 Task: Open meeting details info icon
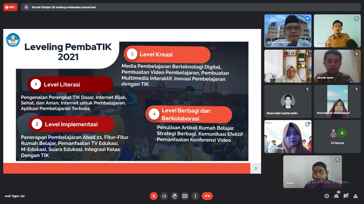coord(327,196)
